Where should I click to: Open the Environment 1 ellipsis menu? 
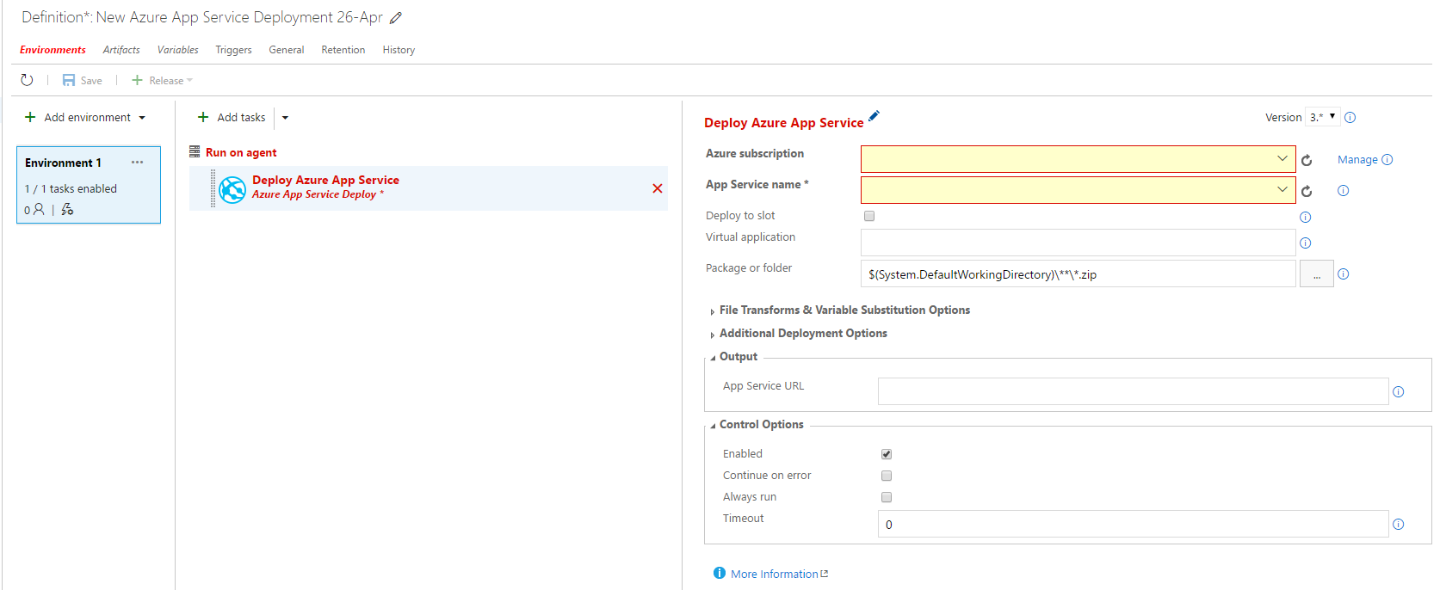coord(137,163)
